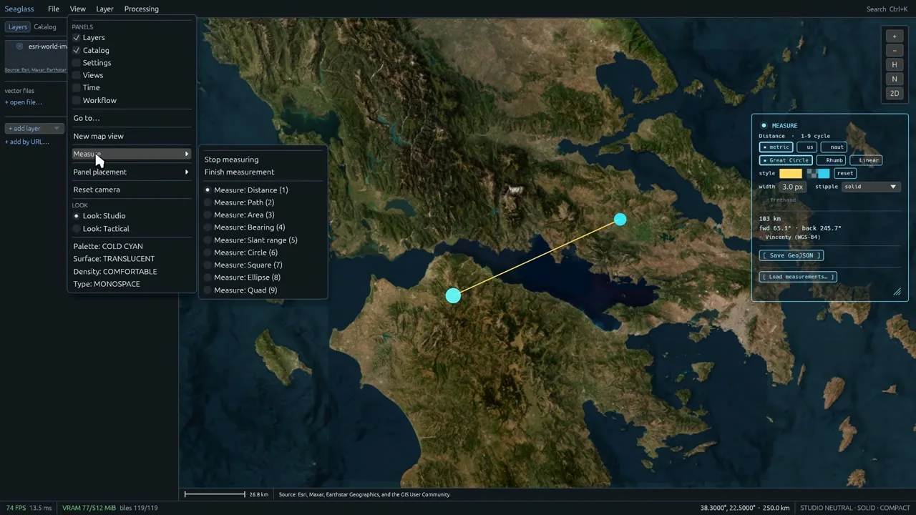Select Stop measuring menu entry
Image resolution: width=916 pixels, height=515 pixels.
coord(231,160)
